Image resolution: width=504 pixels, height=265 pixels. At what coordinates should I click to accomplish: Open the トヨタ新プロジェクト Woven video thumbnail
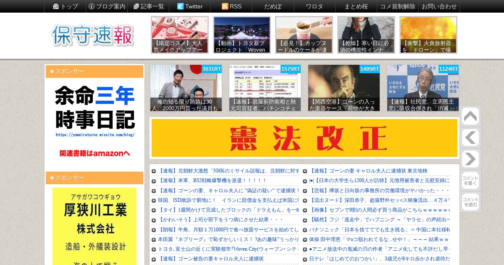click(242, 35)
